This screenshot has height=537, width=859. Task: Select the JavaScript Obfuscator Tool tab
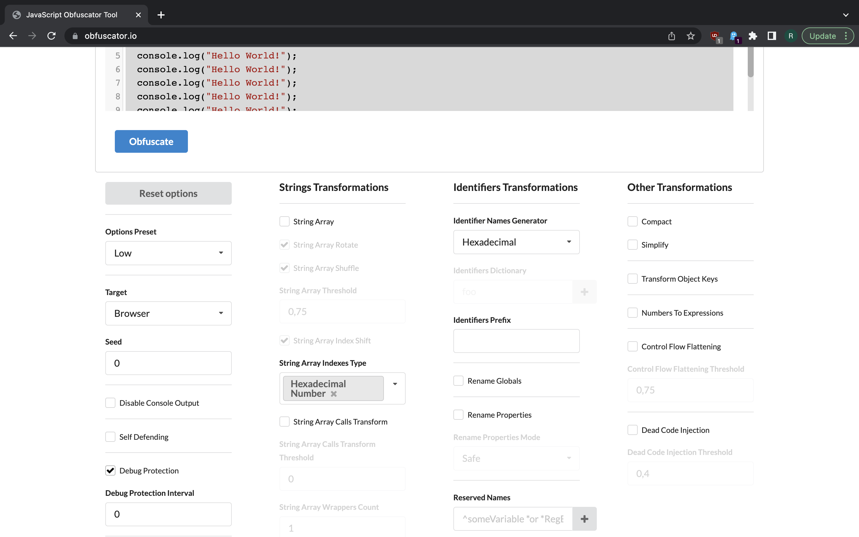(x=76, y=15)
